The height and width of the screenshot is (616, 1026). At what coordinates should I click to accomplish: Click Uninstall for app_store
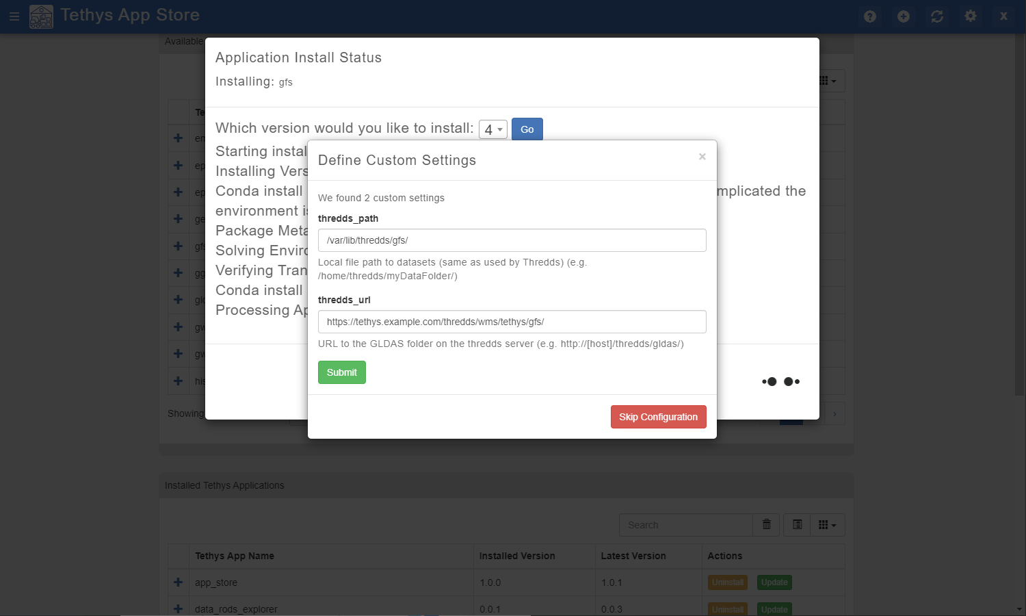pos(728,582)
